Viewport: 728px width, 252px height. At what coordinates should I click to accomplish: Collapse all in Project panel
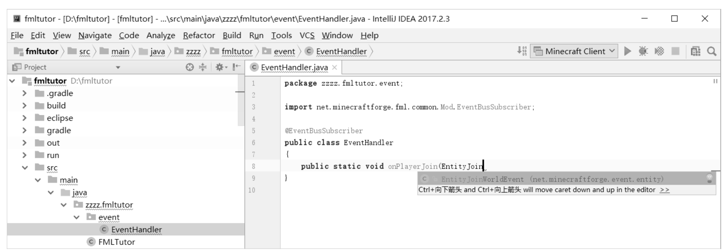click(203, 67)
